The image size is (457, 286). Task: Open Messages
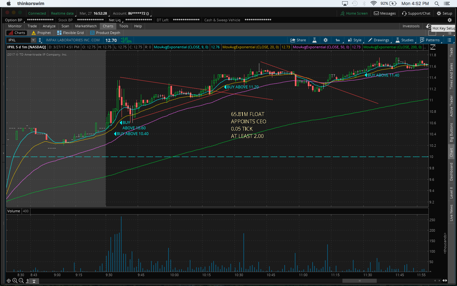coord(385,13)
